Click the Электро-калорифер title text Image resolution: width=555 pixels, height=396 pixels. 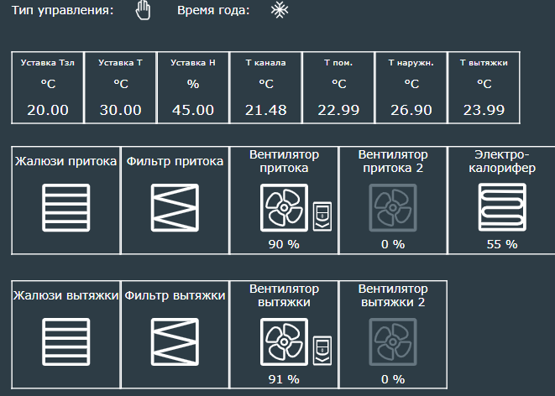pos(502,161)
